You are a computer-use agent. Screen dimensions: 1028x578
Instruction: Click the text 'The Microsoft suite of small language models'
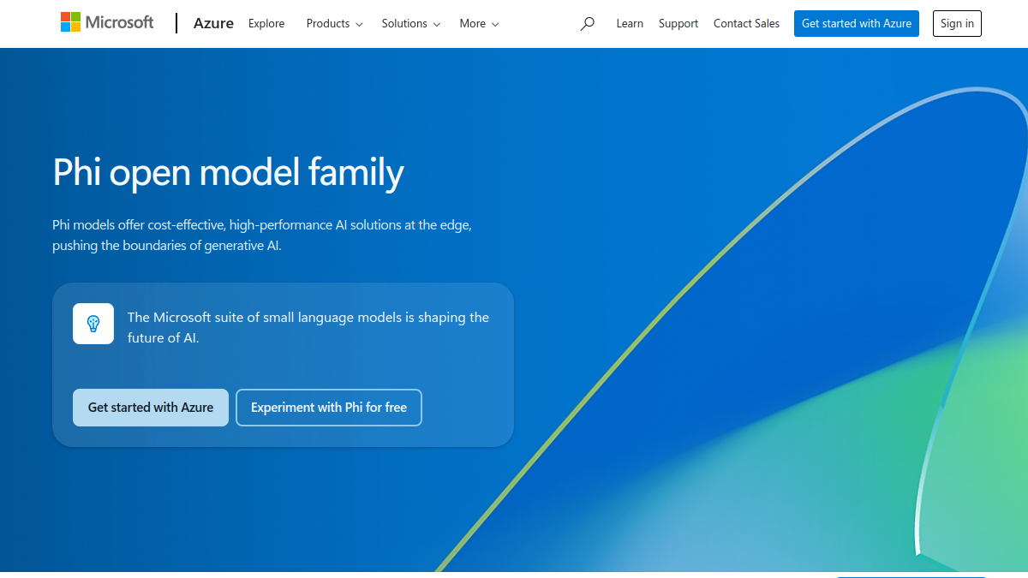(265, 318)
